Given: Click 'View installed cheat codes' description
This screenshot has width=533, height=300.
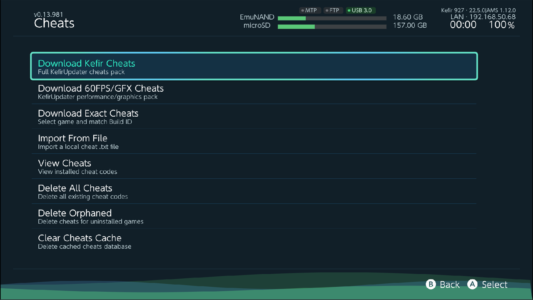Looking at the screenshot, I should (77, 172).
